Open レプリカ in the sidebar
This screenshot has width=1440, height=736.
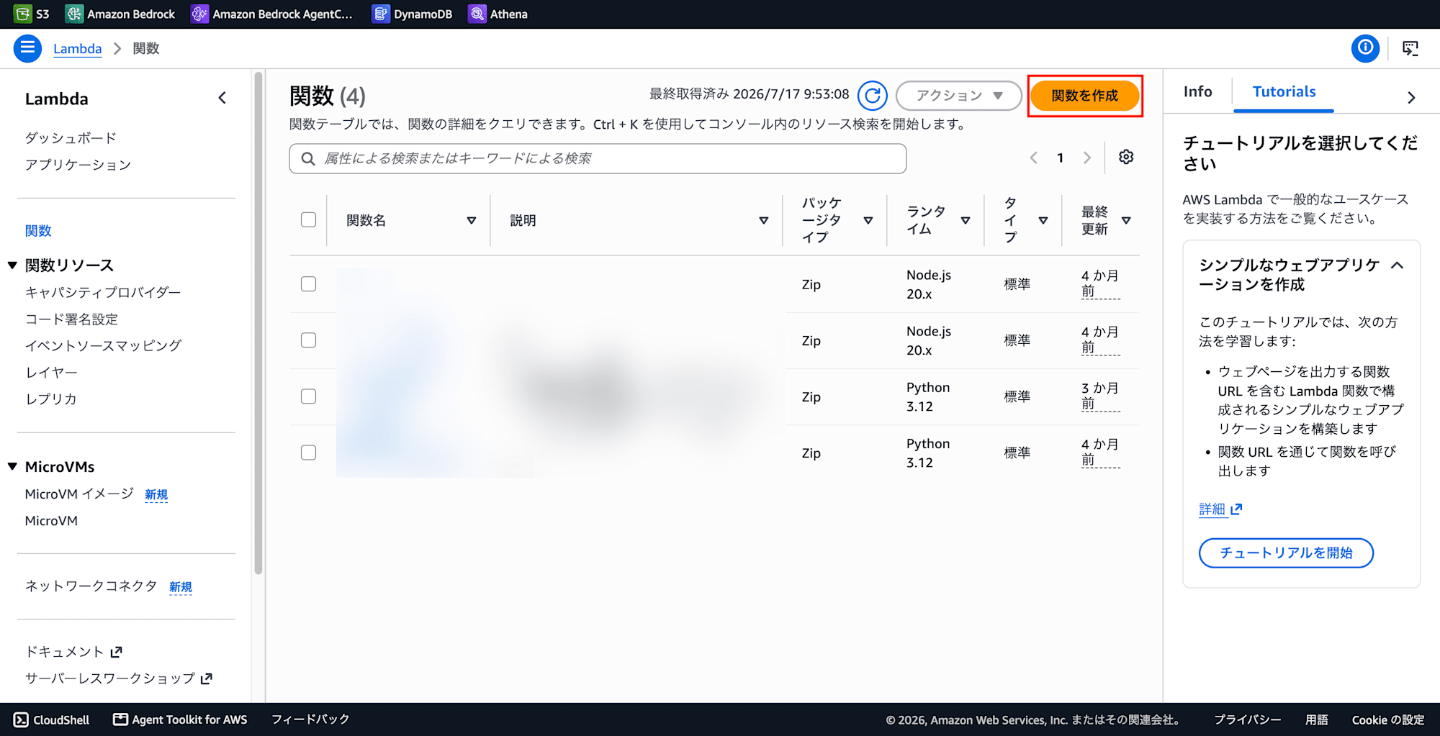click(x=51, y=399)
